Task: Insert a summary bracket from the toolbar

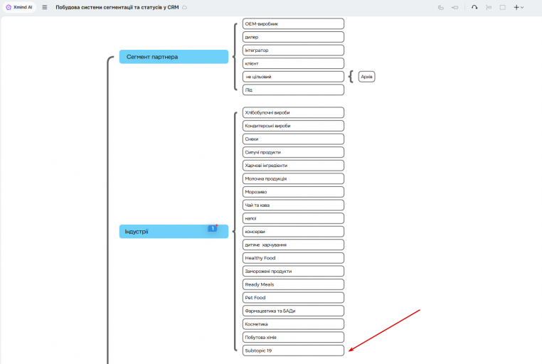Action: point(489,7)
